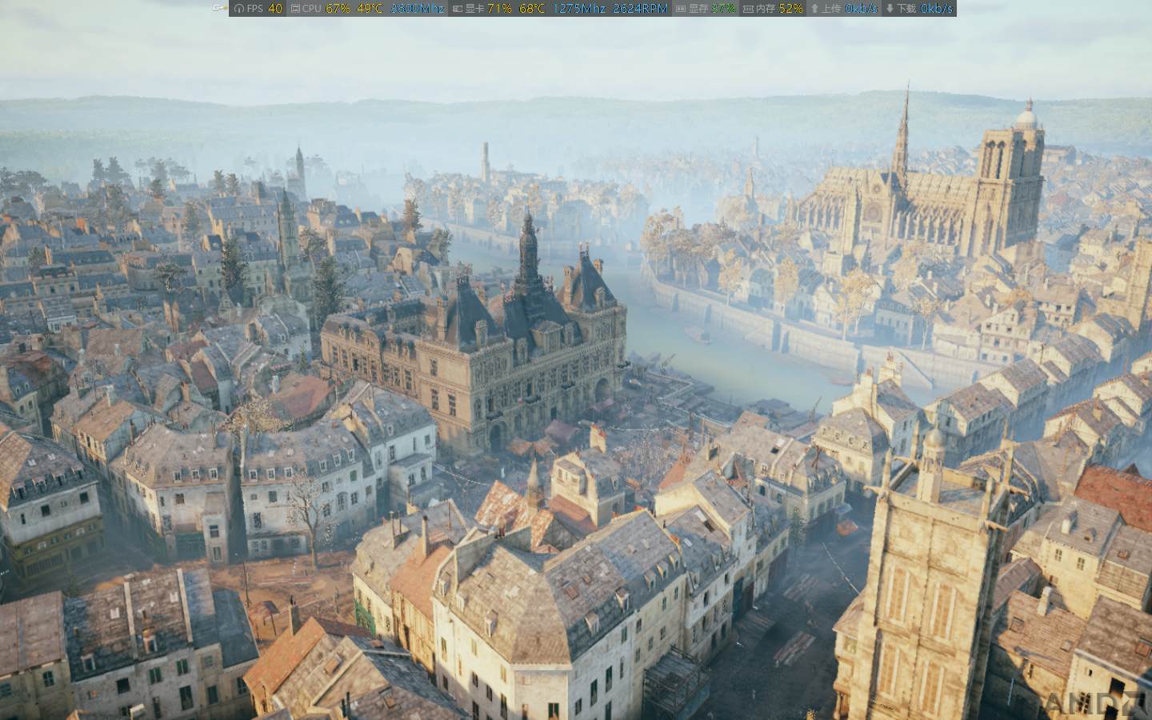Click the download speed 0kb/s value
This screenshot has height=720, width=1152.
click(x=937, y=9)
